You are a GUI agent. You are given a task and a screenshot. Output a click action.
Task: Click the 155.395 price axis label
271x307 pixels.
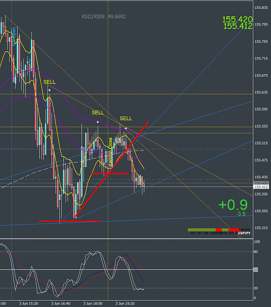(261, 194)
